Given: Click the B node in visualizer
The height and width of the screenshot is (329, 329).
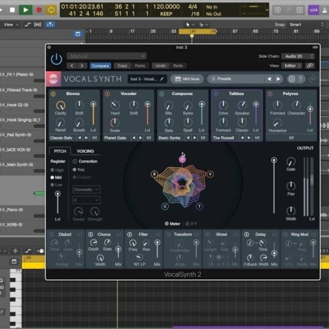Looking at the screenshot, I should pyautogui.click(x=154, y=174).
